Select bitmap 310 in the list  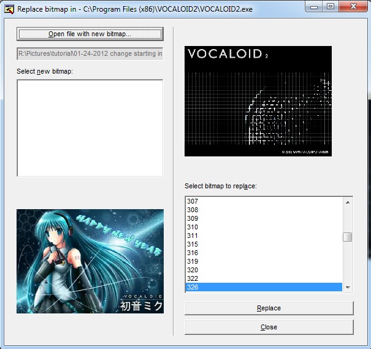(x=264, y=227)
